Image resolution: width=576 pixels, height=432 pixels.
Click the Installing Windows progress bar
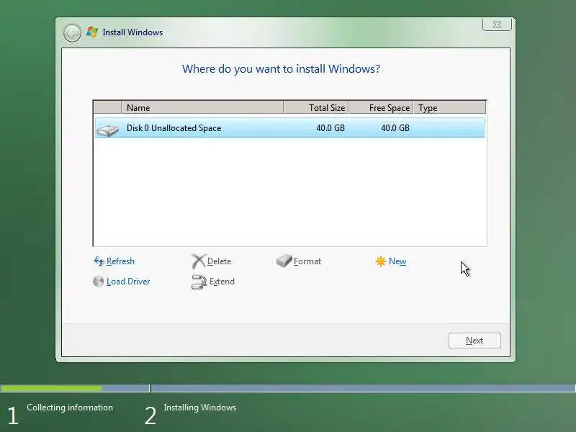[x=364, y=388]
